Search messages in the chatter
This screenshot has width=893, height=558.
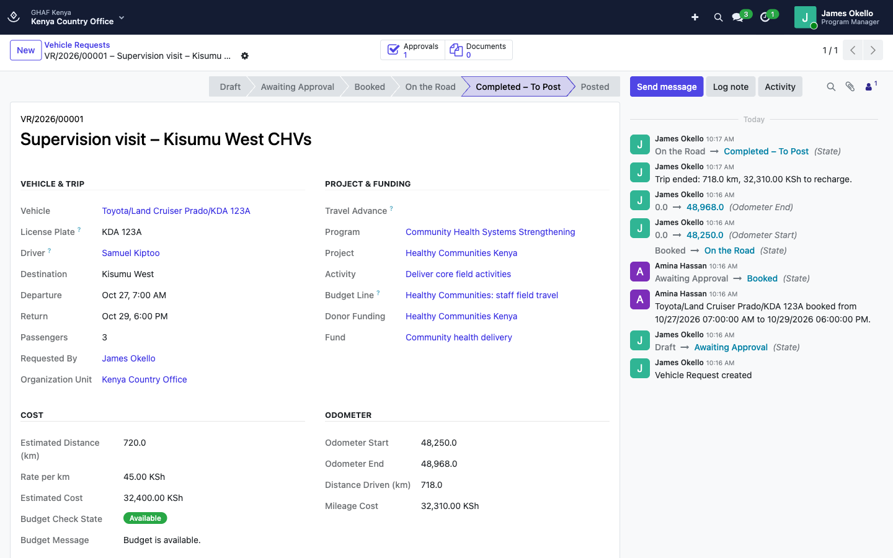pos(831,87)
